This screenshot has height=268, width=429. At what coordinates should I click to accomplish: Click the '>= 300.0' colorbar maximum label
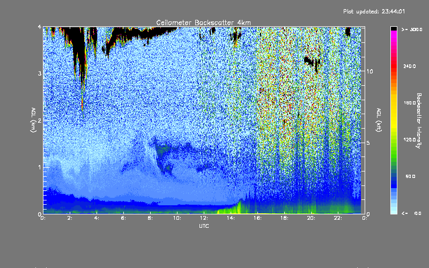pos(412,29)
